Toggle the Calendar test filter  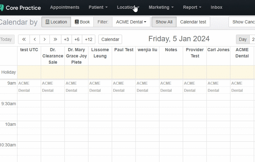(x=193, y=22)
